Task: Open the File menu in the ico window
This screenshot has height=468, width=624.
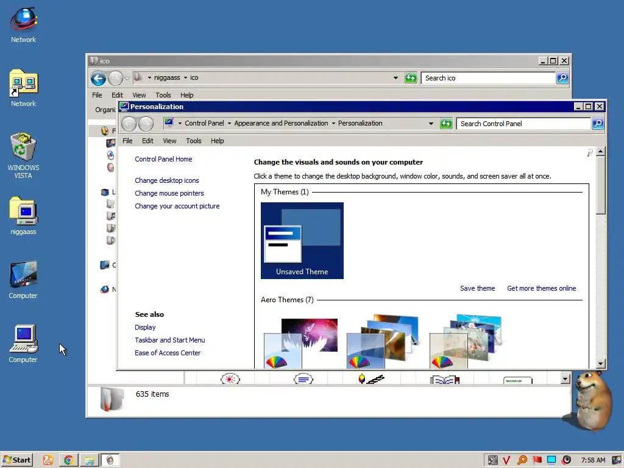Action: tap(97, 95)
